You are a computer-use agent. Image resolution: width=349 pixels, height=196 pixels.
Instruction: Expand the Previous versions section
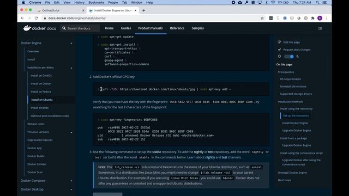[71, 132]
